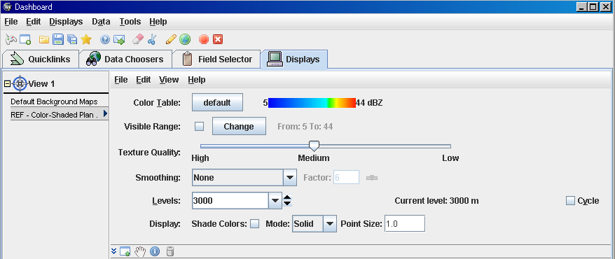Click the Change visible range button
The width and height of the screenshot is (615, 259).
[239, 126]
